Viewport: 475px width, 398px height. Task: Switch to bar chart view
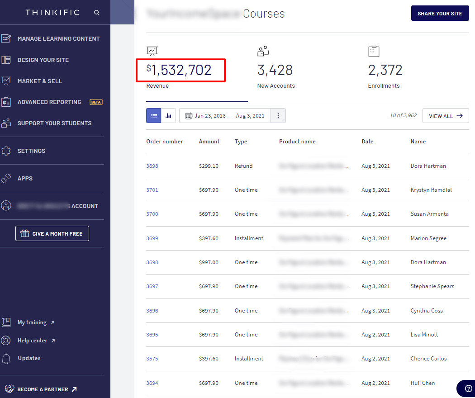tap(168, 116)
